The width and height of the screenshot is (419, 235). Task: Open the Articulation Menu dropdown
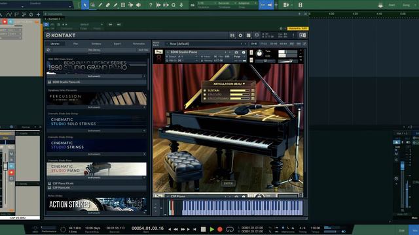click(x=229, y=84)
